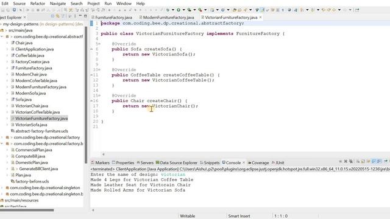This screenshot has width=390, height=219.
Task: Collapse the creational.factory.b package node
Action: [2, 144]
